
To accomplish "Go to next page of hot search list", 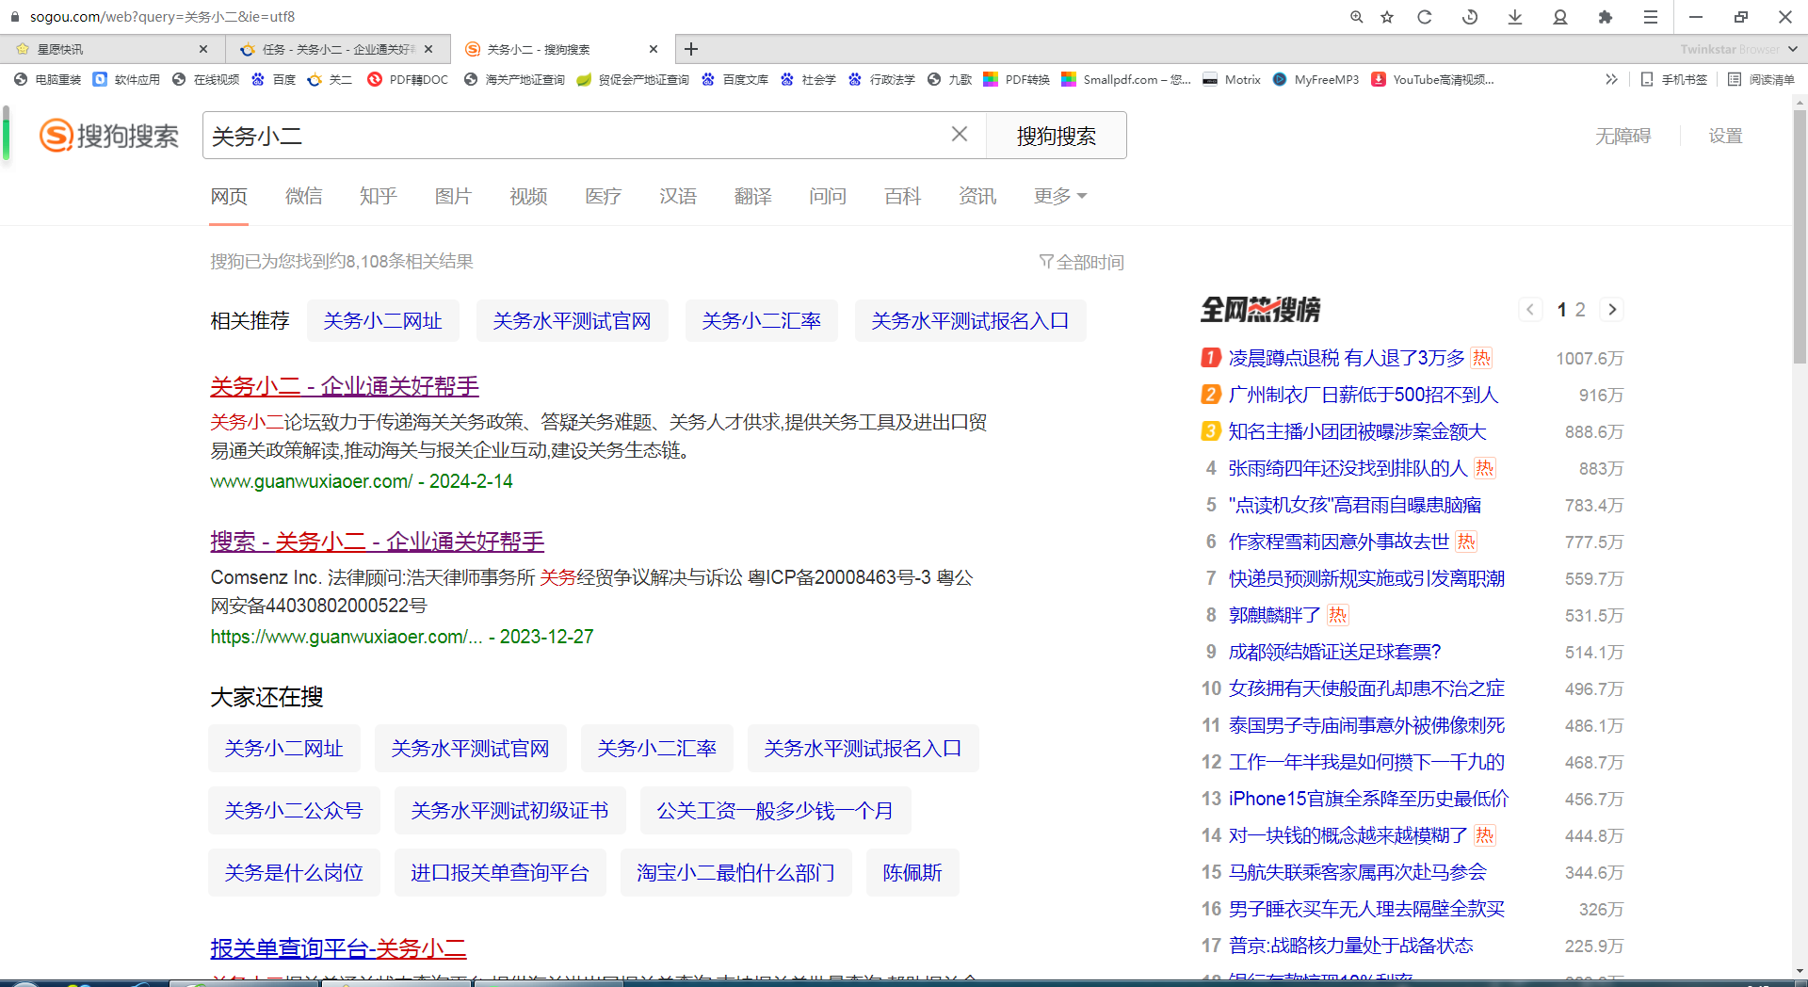I will click(1612, 310).
